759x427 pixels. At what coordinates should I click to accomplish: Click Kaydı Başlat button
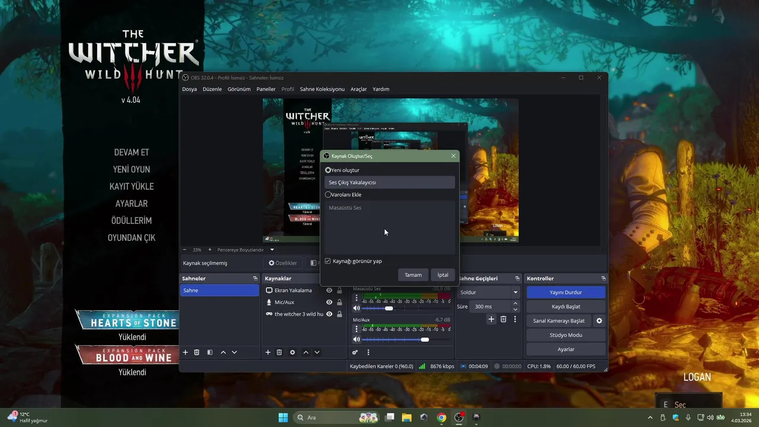(x=566, y=307)
